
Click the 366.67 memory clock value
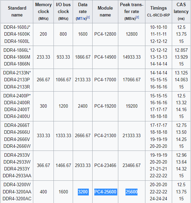click(x=44, y=166)
